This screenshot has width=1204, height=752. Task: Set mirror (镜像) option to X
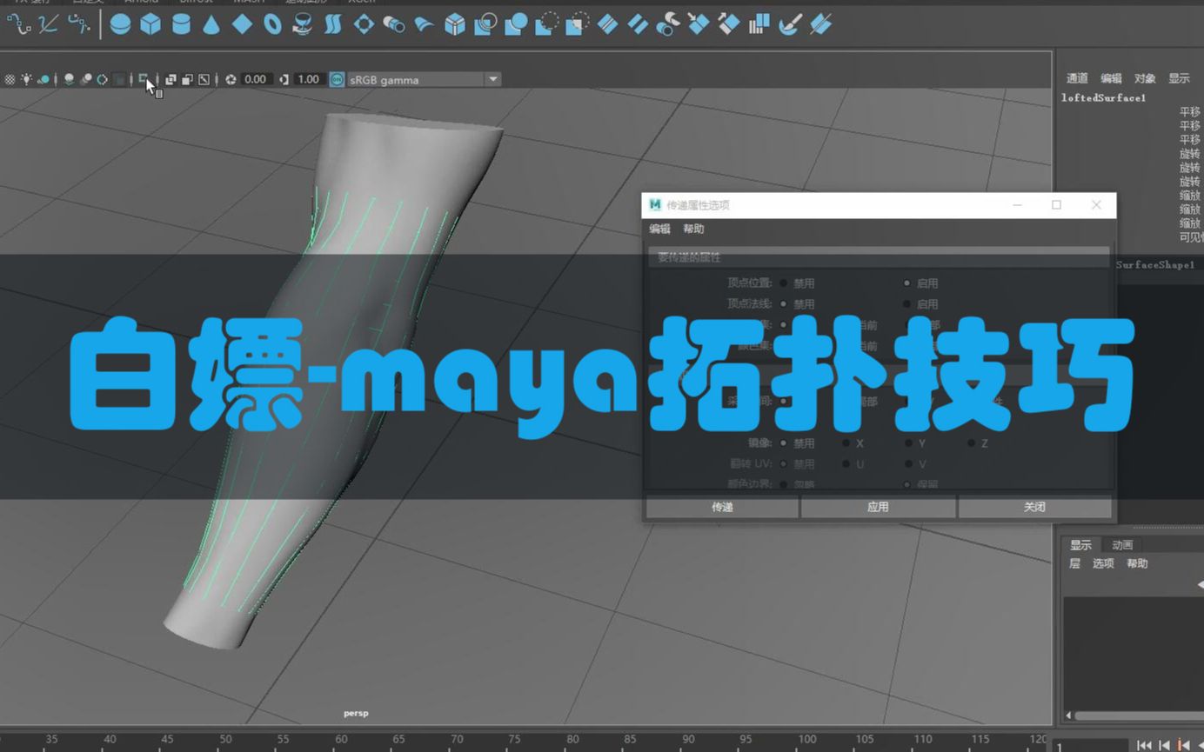point(846,443)
